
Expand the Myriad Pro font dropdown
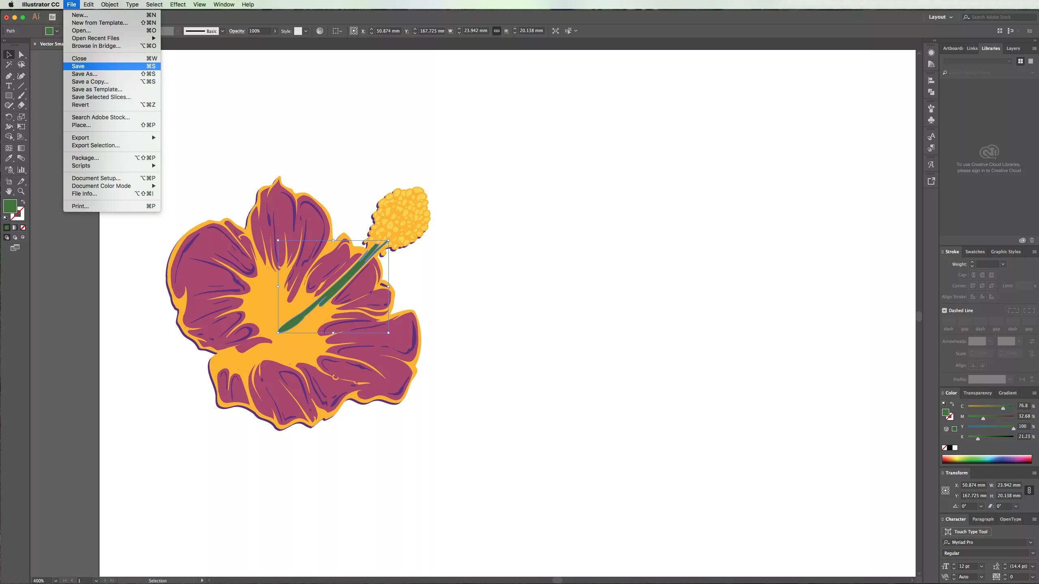pos(1030,542)
